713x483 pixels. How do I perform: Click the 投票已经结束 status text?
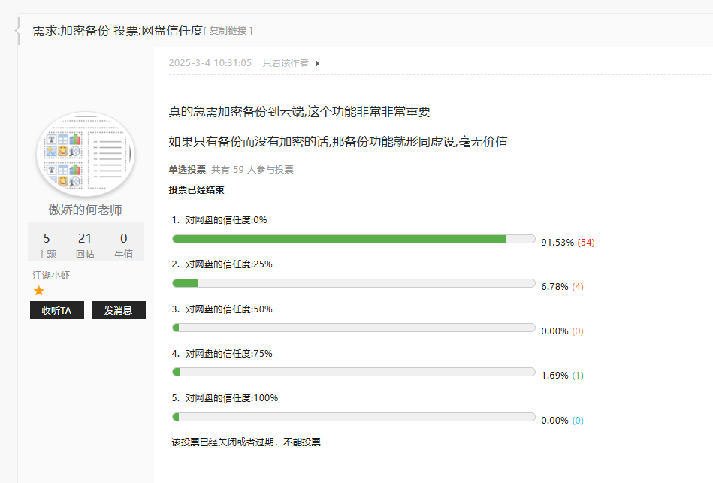(x=196, y=189)
